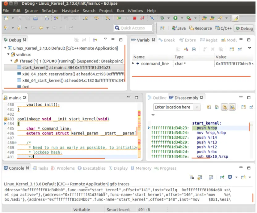The image size is (257, 213).
Task: Toggle Instruction Stepping Mode in the main toolbar
Action: [x=56, y=18]
